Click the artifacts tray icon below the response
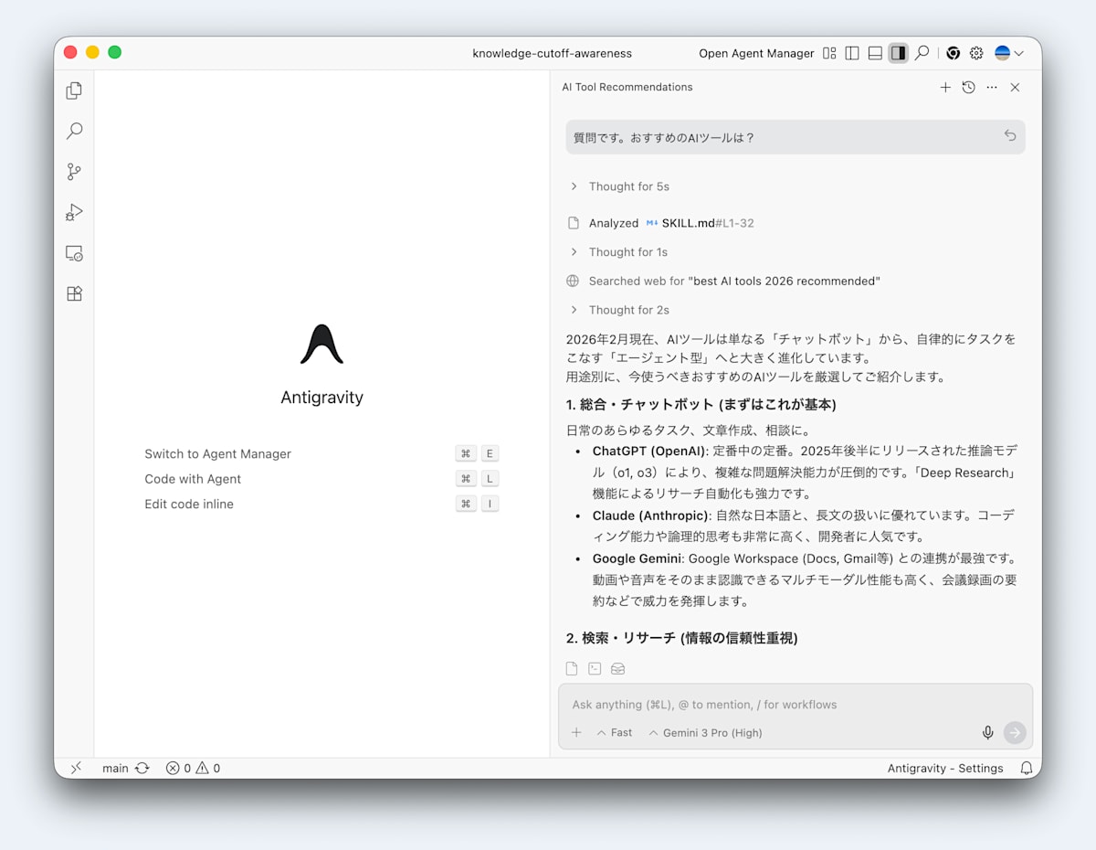1096x850 pixels. (x=617, y=669)
